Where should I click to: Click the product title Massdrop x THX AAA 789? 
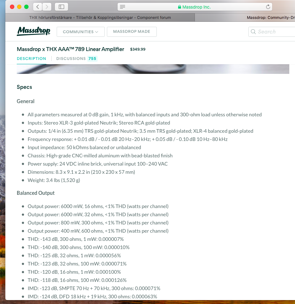point(71,49)
